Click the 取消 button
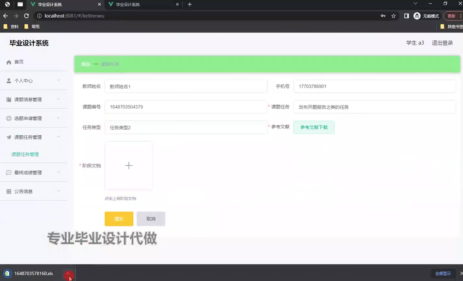Screen dimensions: 463x281 click(151, 219)
